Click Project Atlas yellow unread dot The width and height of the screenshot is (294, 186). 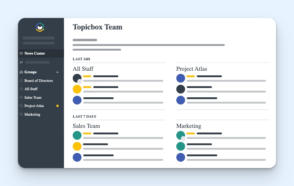(58, 106)
